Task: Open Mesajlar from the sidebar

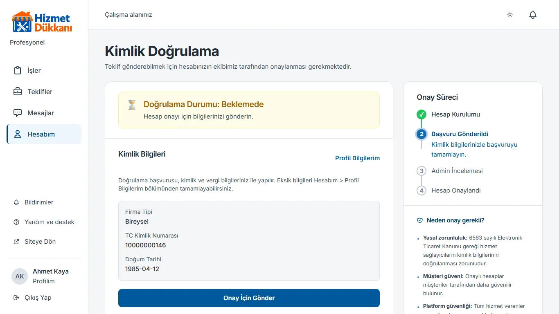Action: [x=44, y=113]
